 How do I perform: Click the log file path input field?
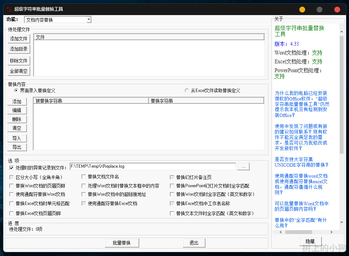(152, 167)
